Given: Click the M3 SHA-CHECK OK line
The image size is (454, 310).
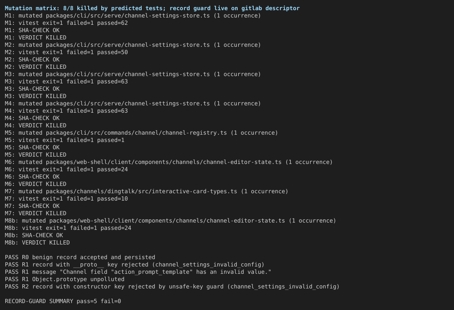Looking at the screenshot, I should tap(32, 89).
